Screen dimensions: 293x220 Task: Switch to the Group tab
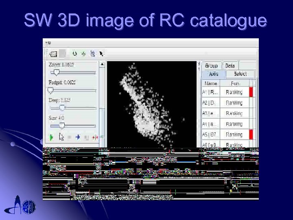point(212,66)
